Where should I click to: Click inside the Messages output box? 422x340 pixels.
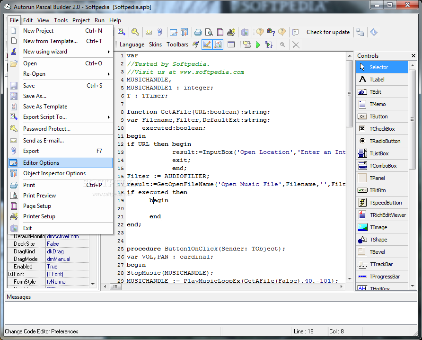click(x=211, y=313)
